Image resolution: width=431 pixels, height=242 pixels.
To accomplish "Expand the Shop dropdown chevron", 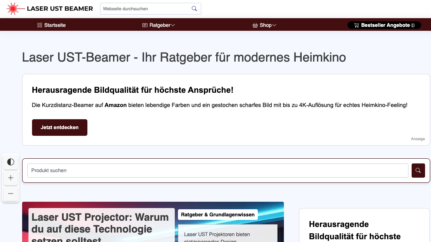I will [274, 25].
